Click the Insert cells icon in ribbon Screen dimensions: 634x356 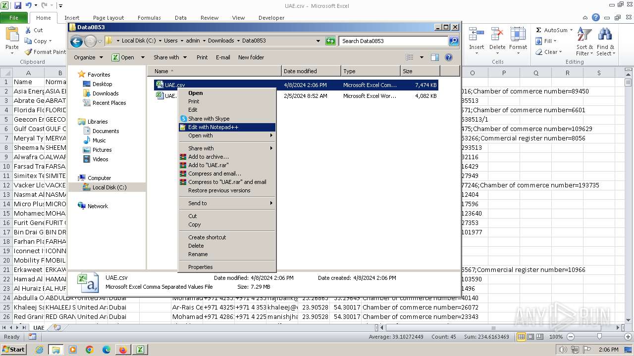coord(476,35)
